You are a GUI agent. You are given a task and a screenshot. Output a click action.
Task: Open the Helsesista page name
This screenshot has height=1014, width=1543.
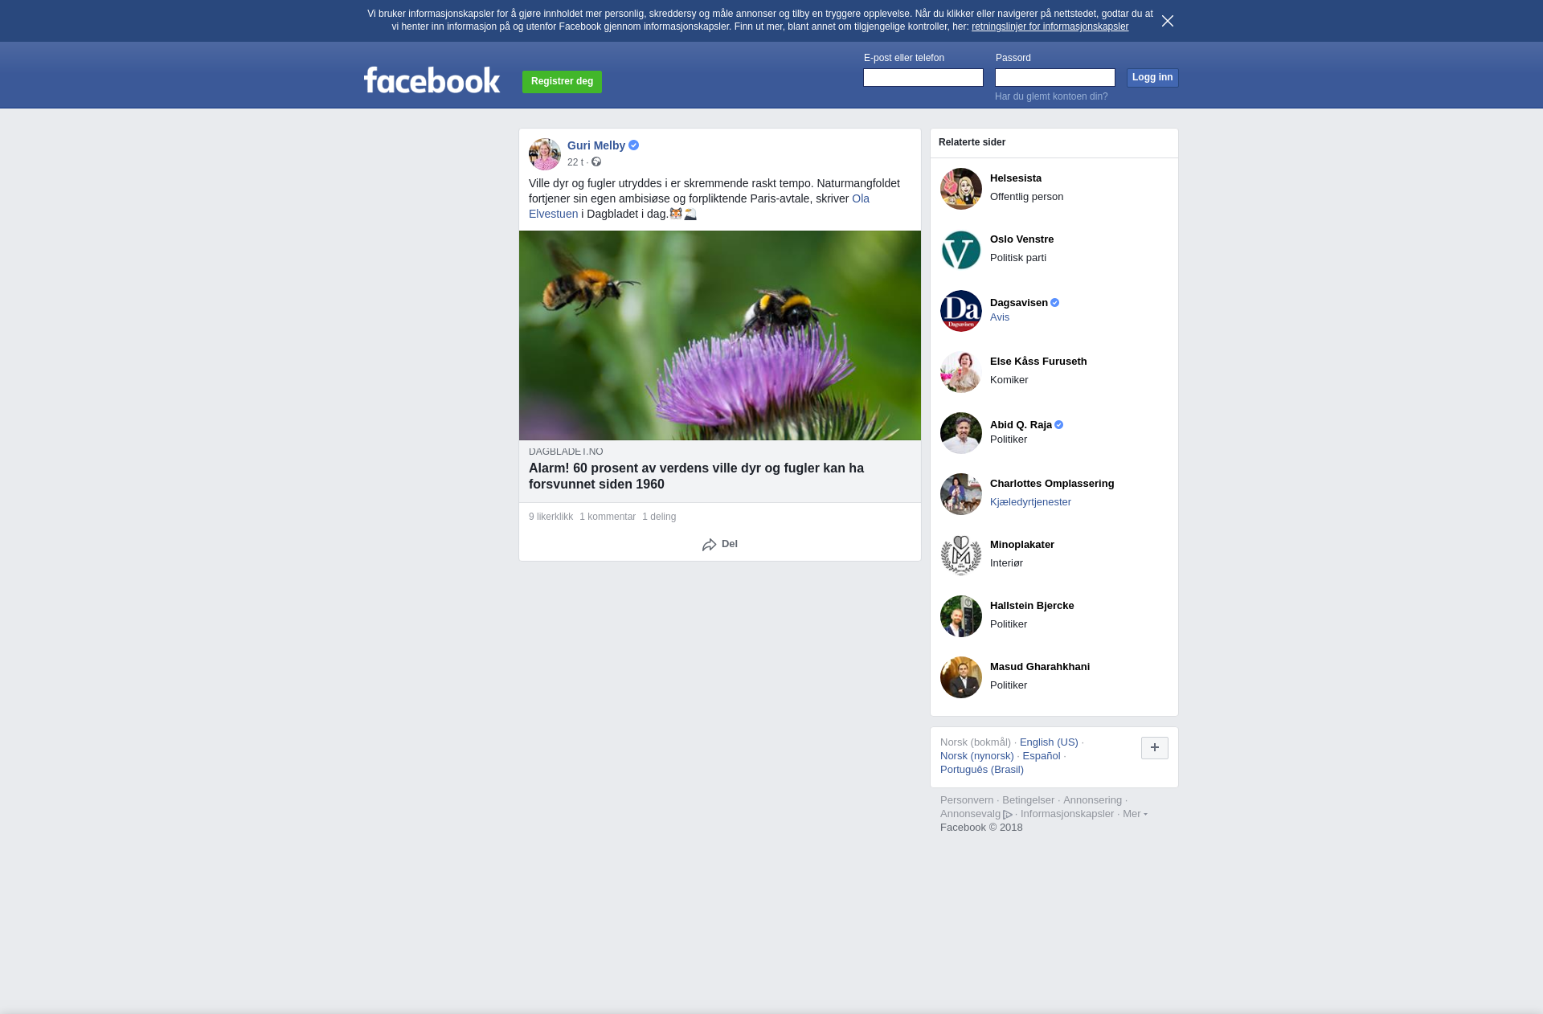click(1016, 178)
